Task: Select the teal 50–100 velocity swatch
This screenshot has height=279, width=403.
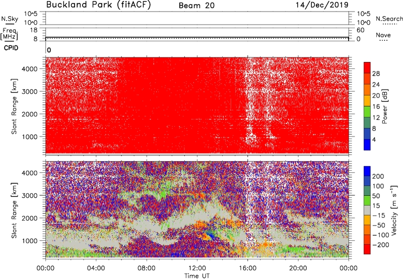Action: pos(367,191)
